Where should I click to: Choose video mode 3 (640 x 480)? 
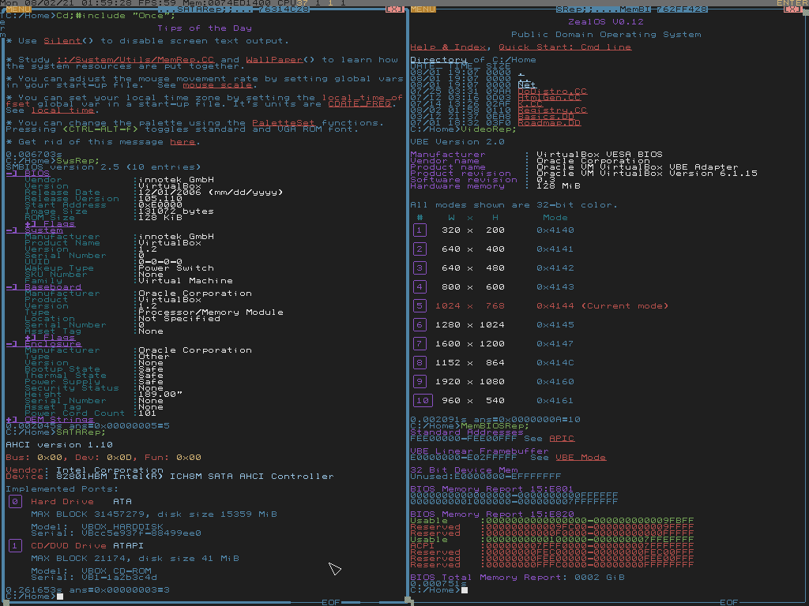[x=420, y=268]
